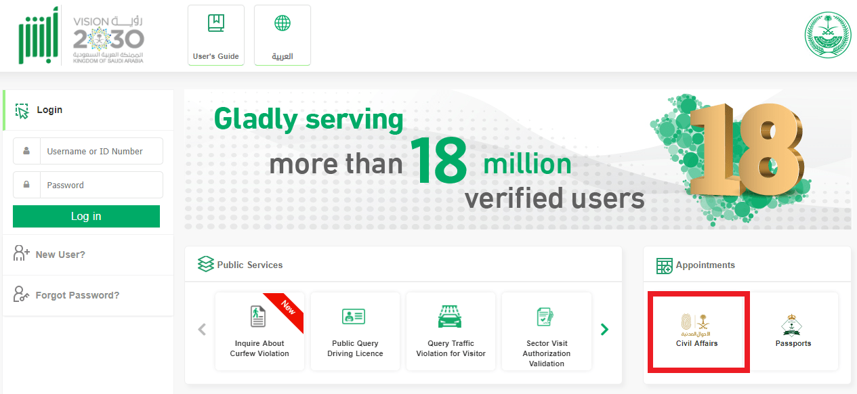Focus the Username or ID Number field

click(x=88, y=151)
